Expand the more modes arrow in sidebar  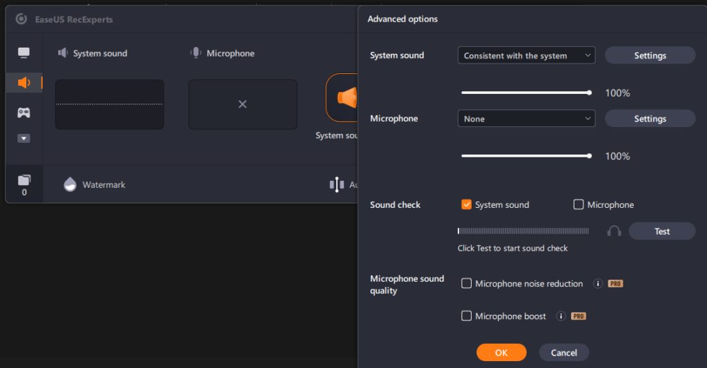coord(24,138)
